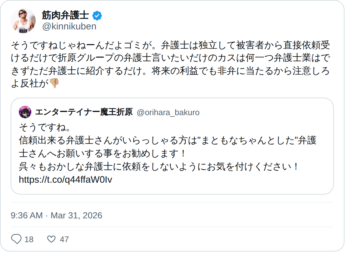Click the quoted line starting 呉々もおかしな弁護士
Screen dimensions: 347x254
pyautogui.click(x=159, y=166)
